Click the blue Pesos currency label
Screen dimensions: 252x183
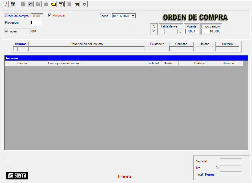210,174
